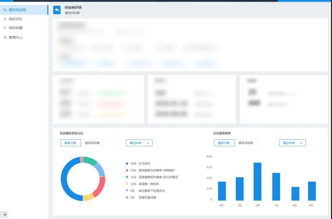Click the 9月 bar in frequency chart
The width and height of the screenshot is (332, 219).
(x=312, y=191)
